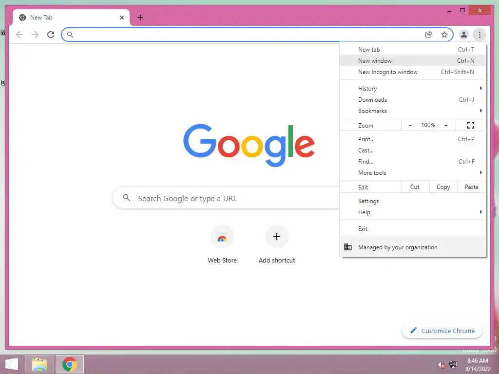Bookmark this tab with the star icon
499x374 pixels.
(x=444, y=35)
